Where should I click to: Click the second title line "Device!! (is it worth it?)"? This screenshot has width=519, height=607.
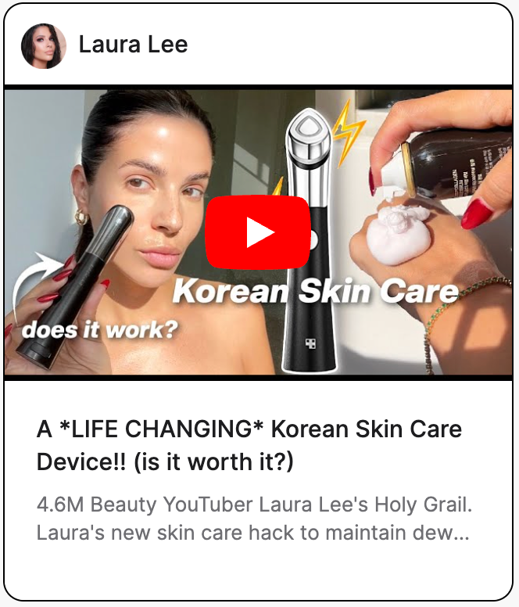[x=165, y=462]
